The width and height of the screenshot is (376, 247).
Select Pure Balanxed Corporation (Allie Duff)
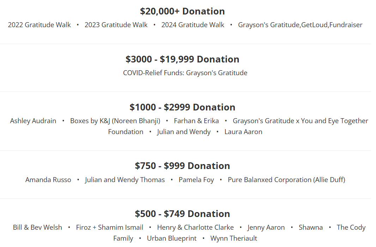[x=286, y=180]
